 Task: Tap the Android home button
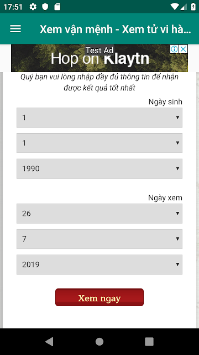pyautogui.click(x=99, y=342)
